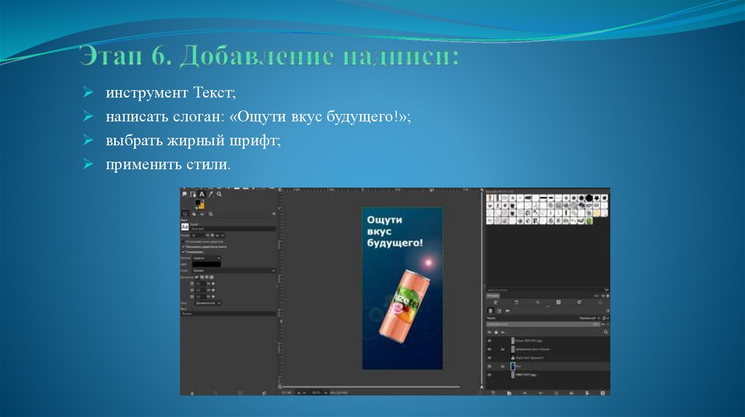Click the blue thumbnail of selected layer
The width and height of the screenshot is (745, 417).
tap(513, 366)
